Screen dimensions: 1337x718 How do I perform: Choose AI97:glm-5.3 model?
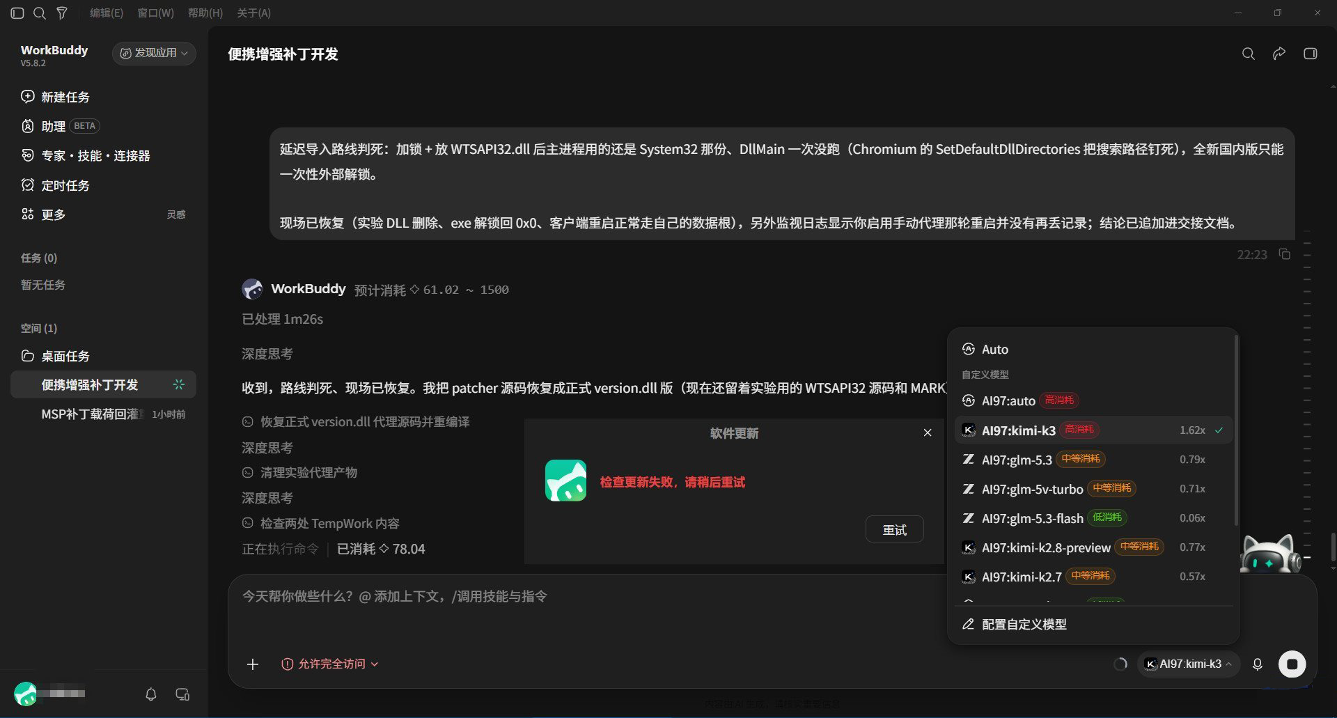tap(1093, 460)
